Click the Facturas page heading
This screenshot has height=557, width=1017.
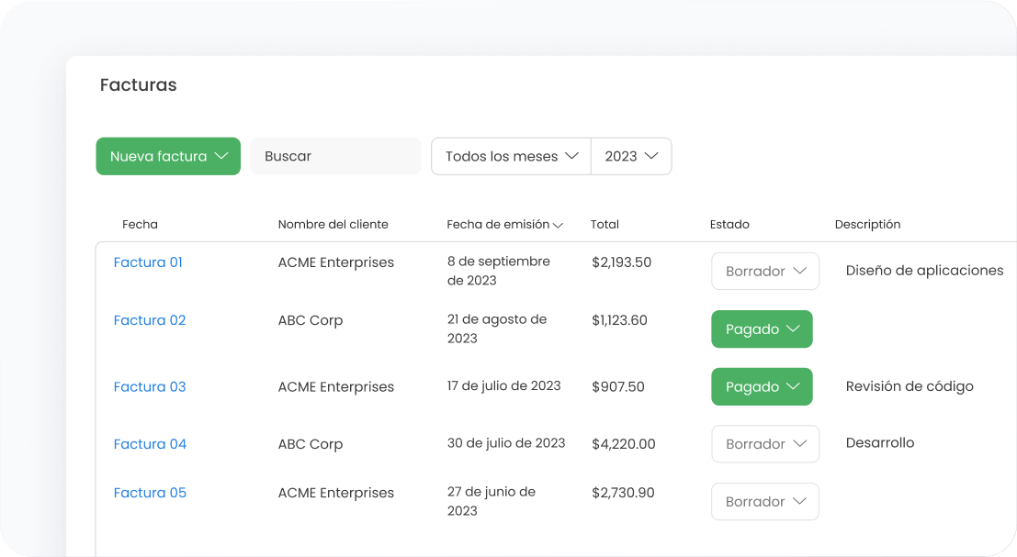click(x=138, y=84)
